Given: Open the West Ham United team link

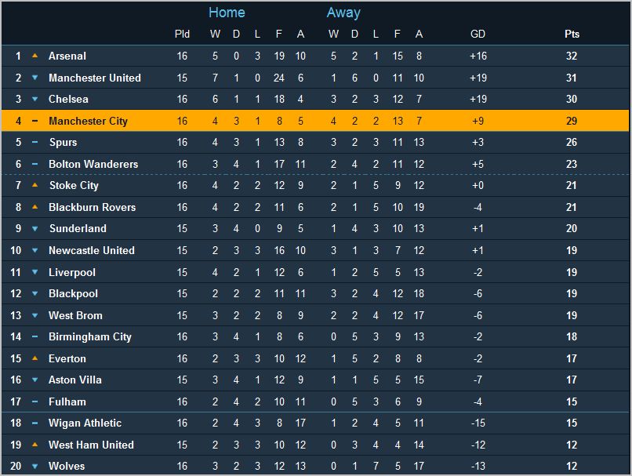Looking at the screenshot, I should (x=91, y=445).
